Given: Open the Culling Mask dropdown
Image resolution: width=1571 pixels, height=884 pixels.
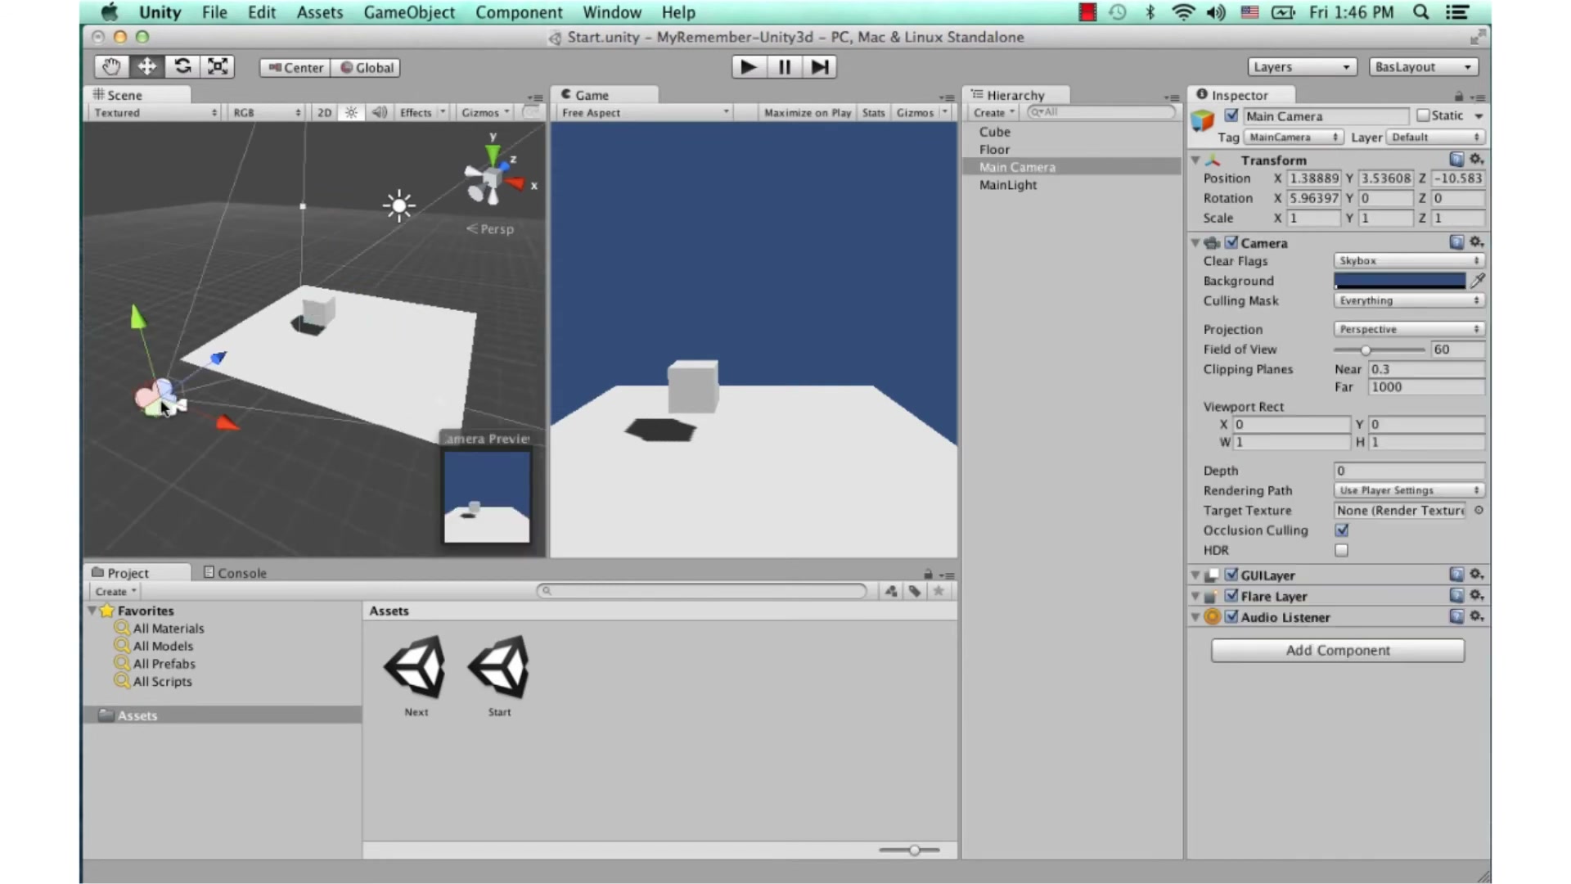Looking at the screenshot, I should (x=1409, y=300).
